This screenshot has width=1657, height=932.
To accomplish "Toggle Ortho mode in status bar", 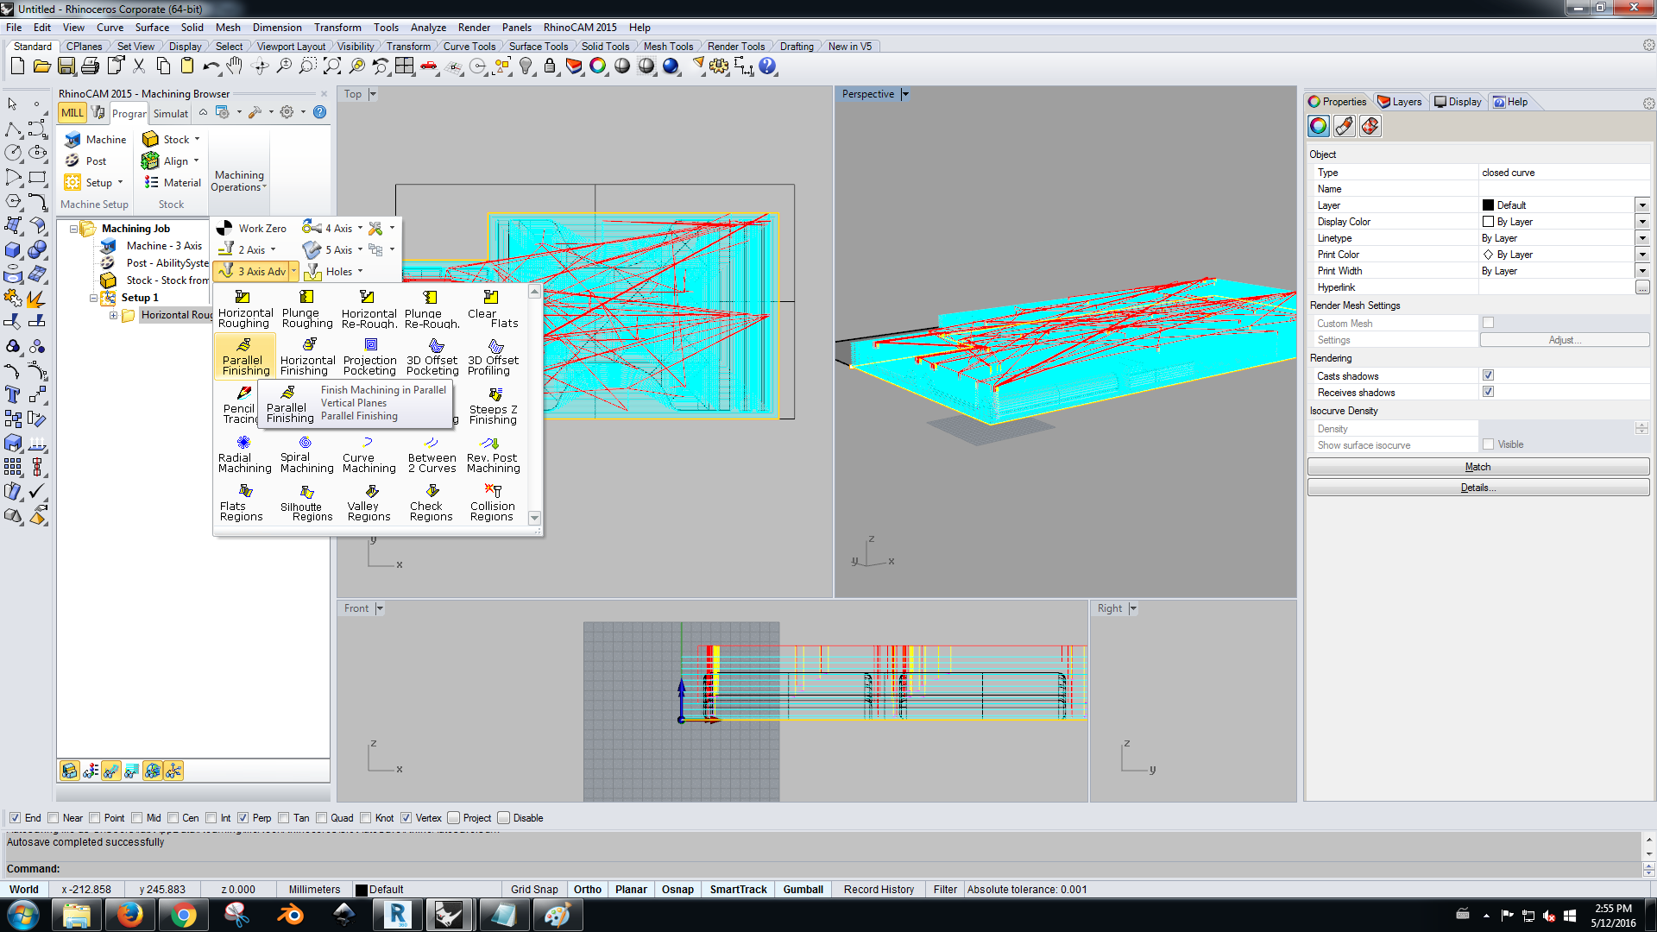I will tap(588, 890).
